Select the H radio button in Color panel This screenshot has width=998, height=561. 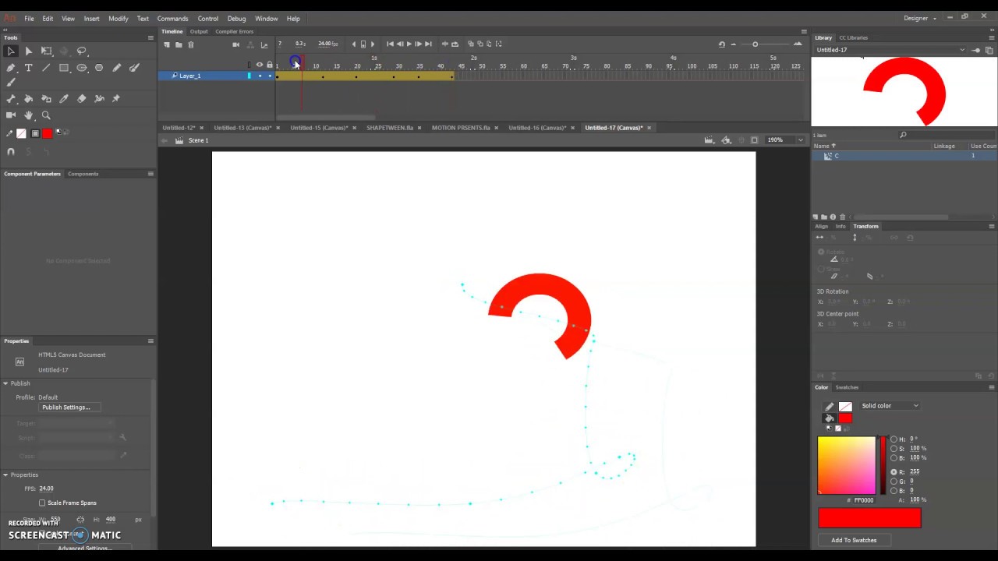[894, 439]
